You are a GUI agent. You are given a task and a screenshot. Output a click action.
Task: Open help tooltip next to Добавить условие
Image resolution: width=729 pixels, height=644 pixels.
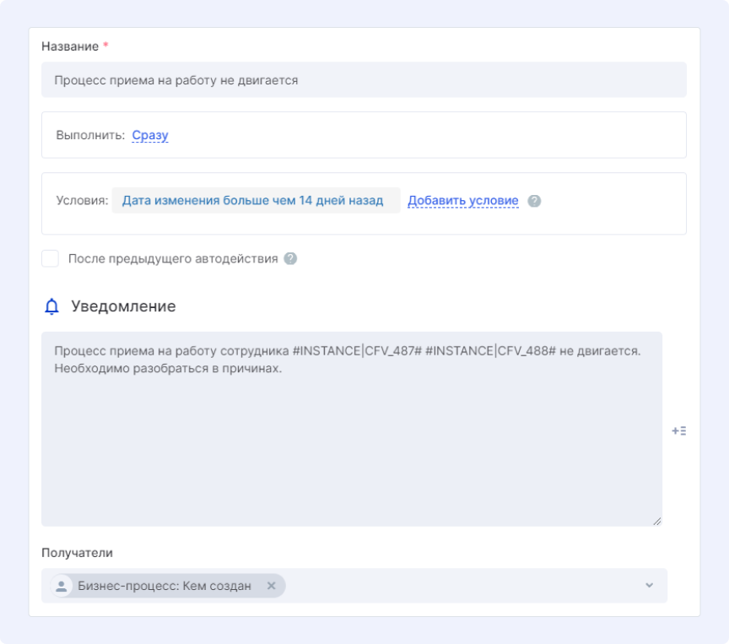point(534,201)
